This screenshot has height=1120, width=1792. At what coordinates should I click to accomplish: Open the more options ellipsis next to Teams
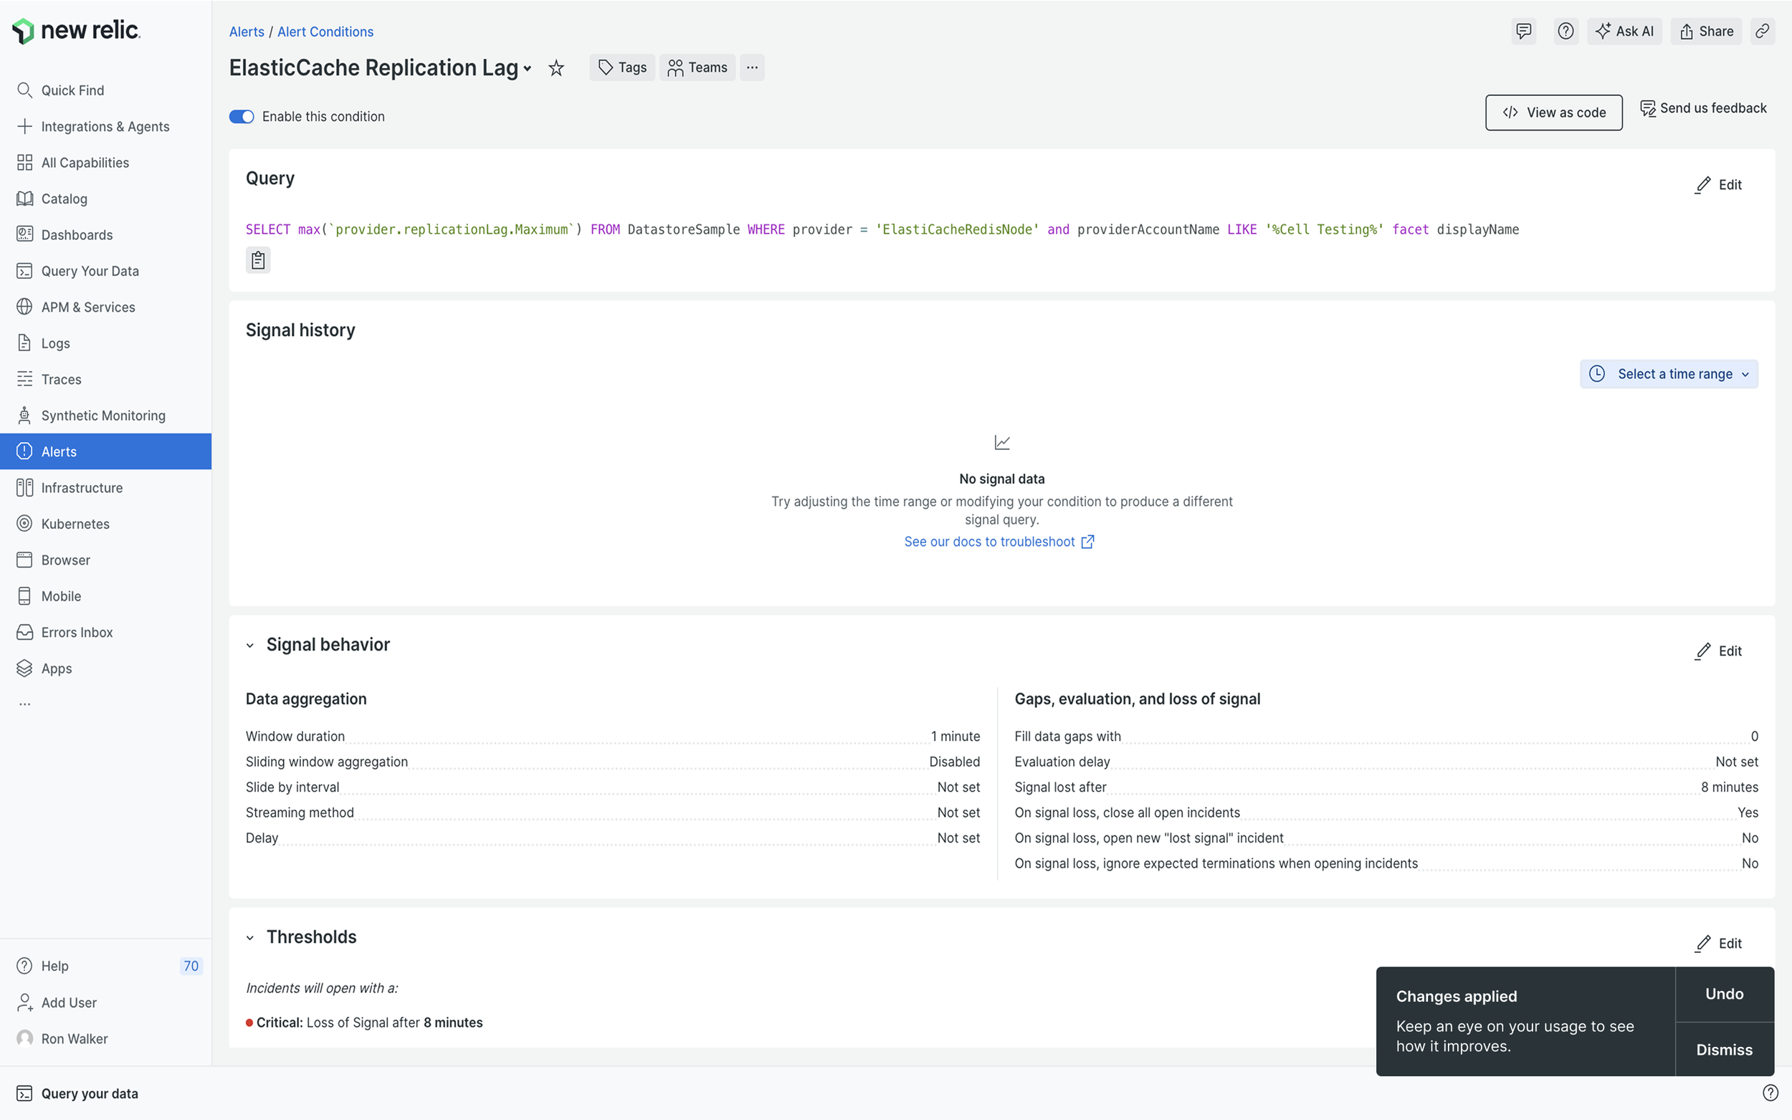coord(752,67)
